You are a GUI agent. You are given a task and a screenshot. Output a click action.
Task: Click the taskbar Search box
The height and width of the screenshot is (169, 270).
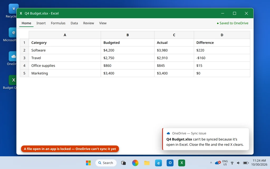click(106, 163)
